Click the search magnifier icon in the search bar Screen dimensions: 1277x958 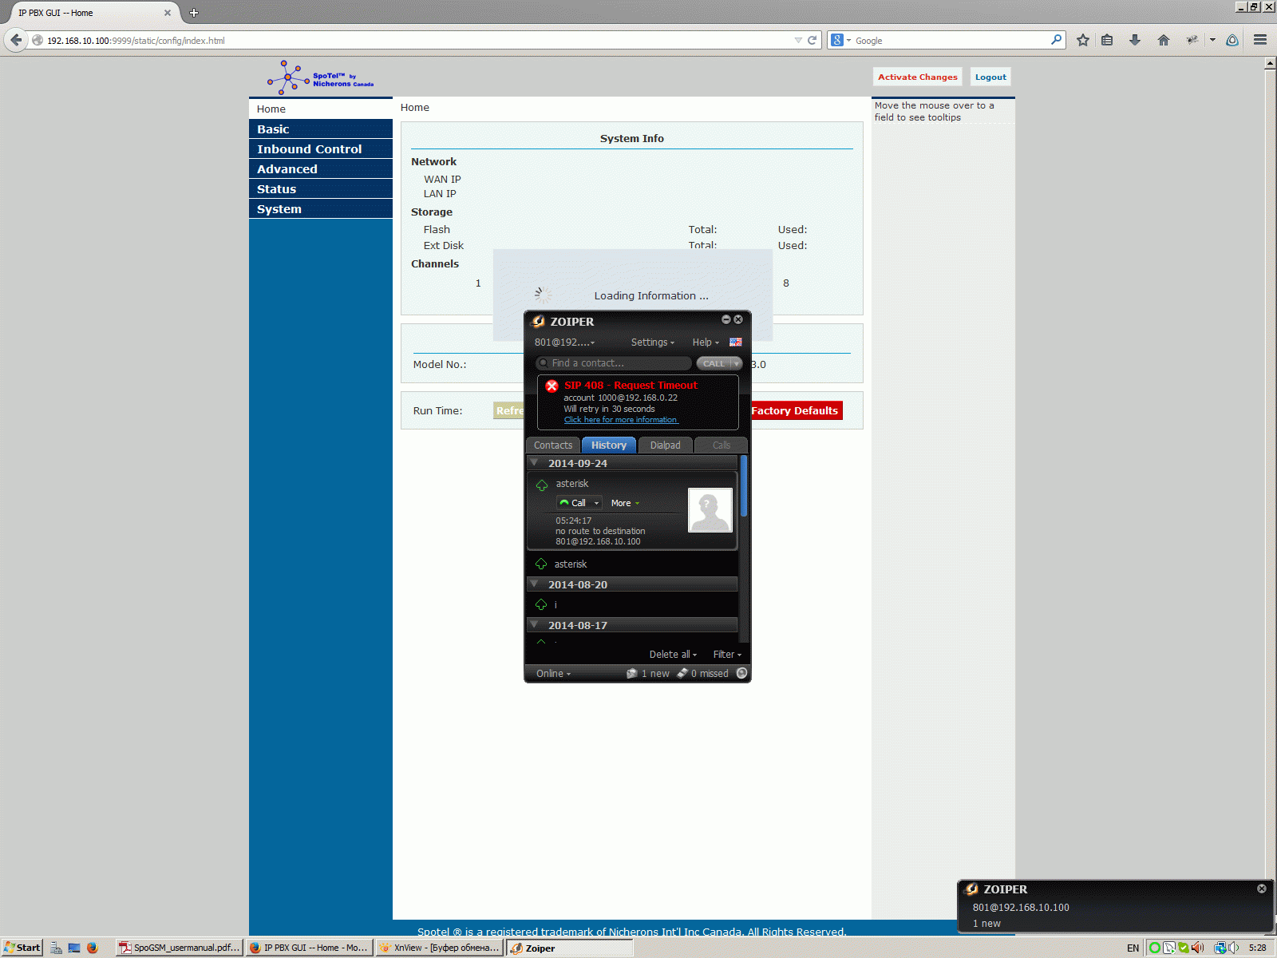coord(1057,40)
